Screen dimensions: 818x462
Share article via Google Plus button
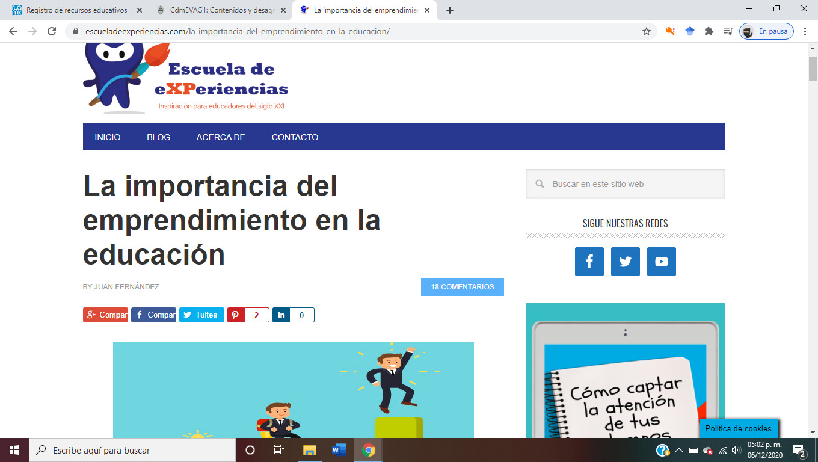tap(105, 315)
